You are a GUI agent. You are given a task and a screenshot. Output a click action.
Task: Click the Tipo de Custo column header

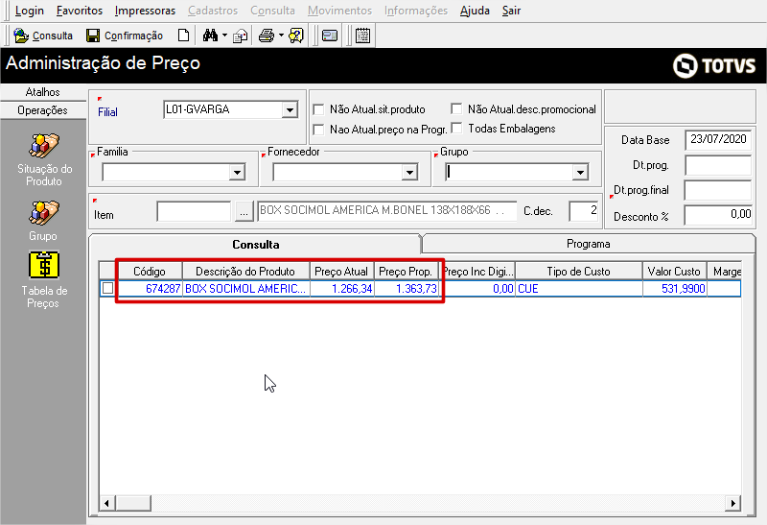578,272
